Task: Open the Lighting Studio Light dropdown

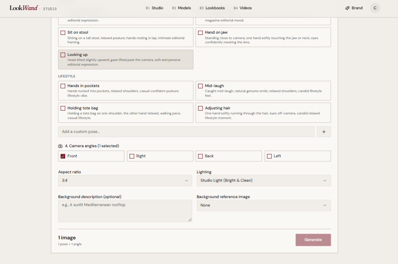Action: (x=263, y=180)
